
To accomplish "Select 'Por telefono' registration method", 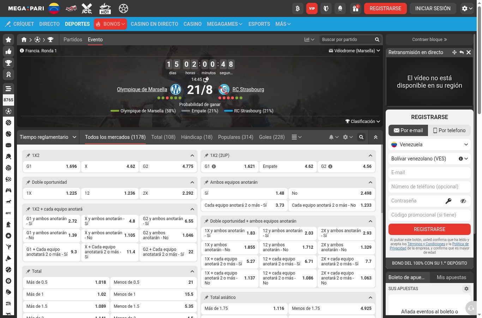I will (449, 130).
